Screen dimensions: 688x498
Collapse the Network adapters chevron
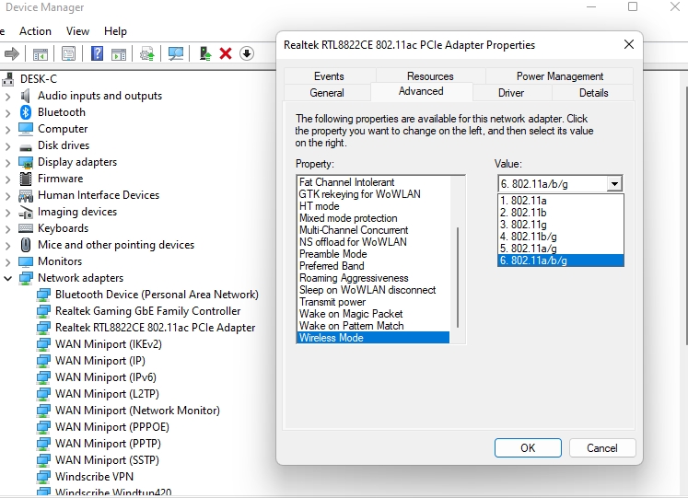[7, 278]
